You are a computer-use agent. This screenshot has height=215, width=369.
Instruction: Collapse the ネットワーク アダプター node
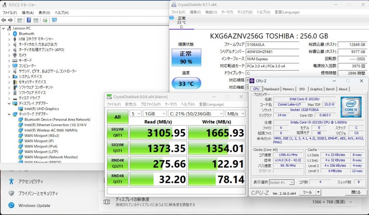[9, 114]
